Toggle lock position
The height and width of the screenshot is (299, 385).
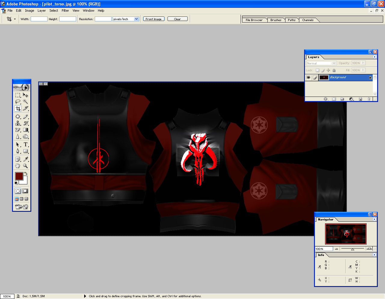pyautogui.click(x=328, y=70)
